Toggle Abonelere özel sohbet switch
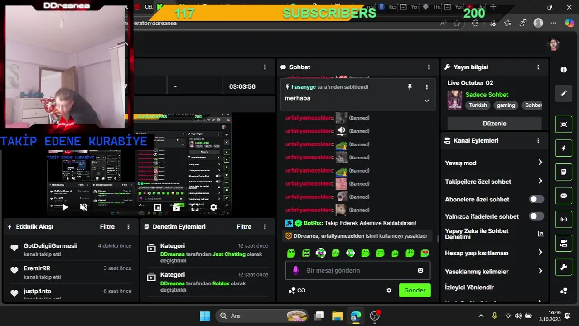 pos(536,199)
